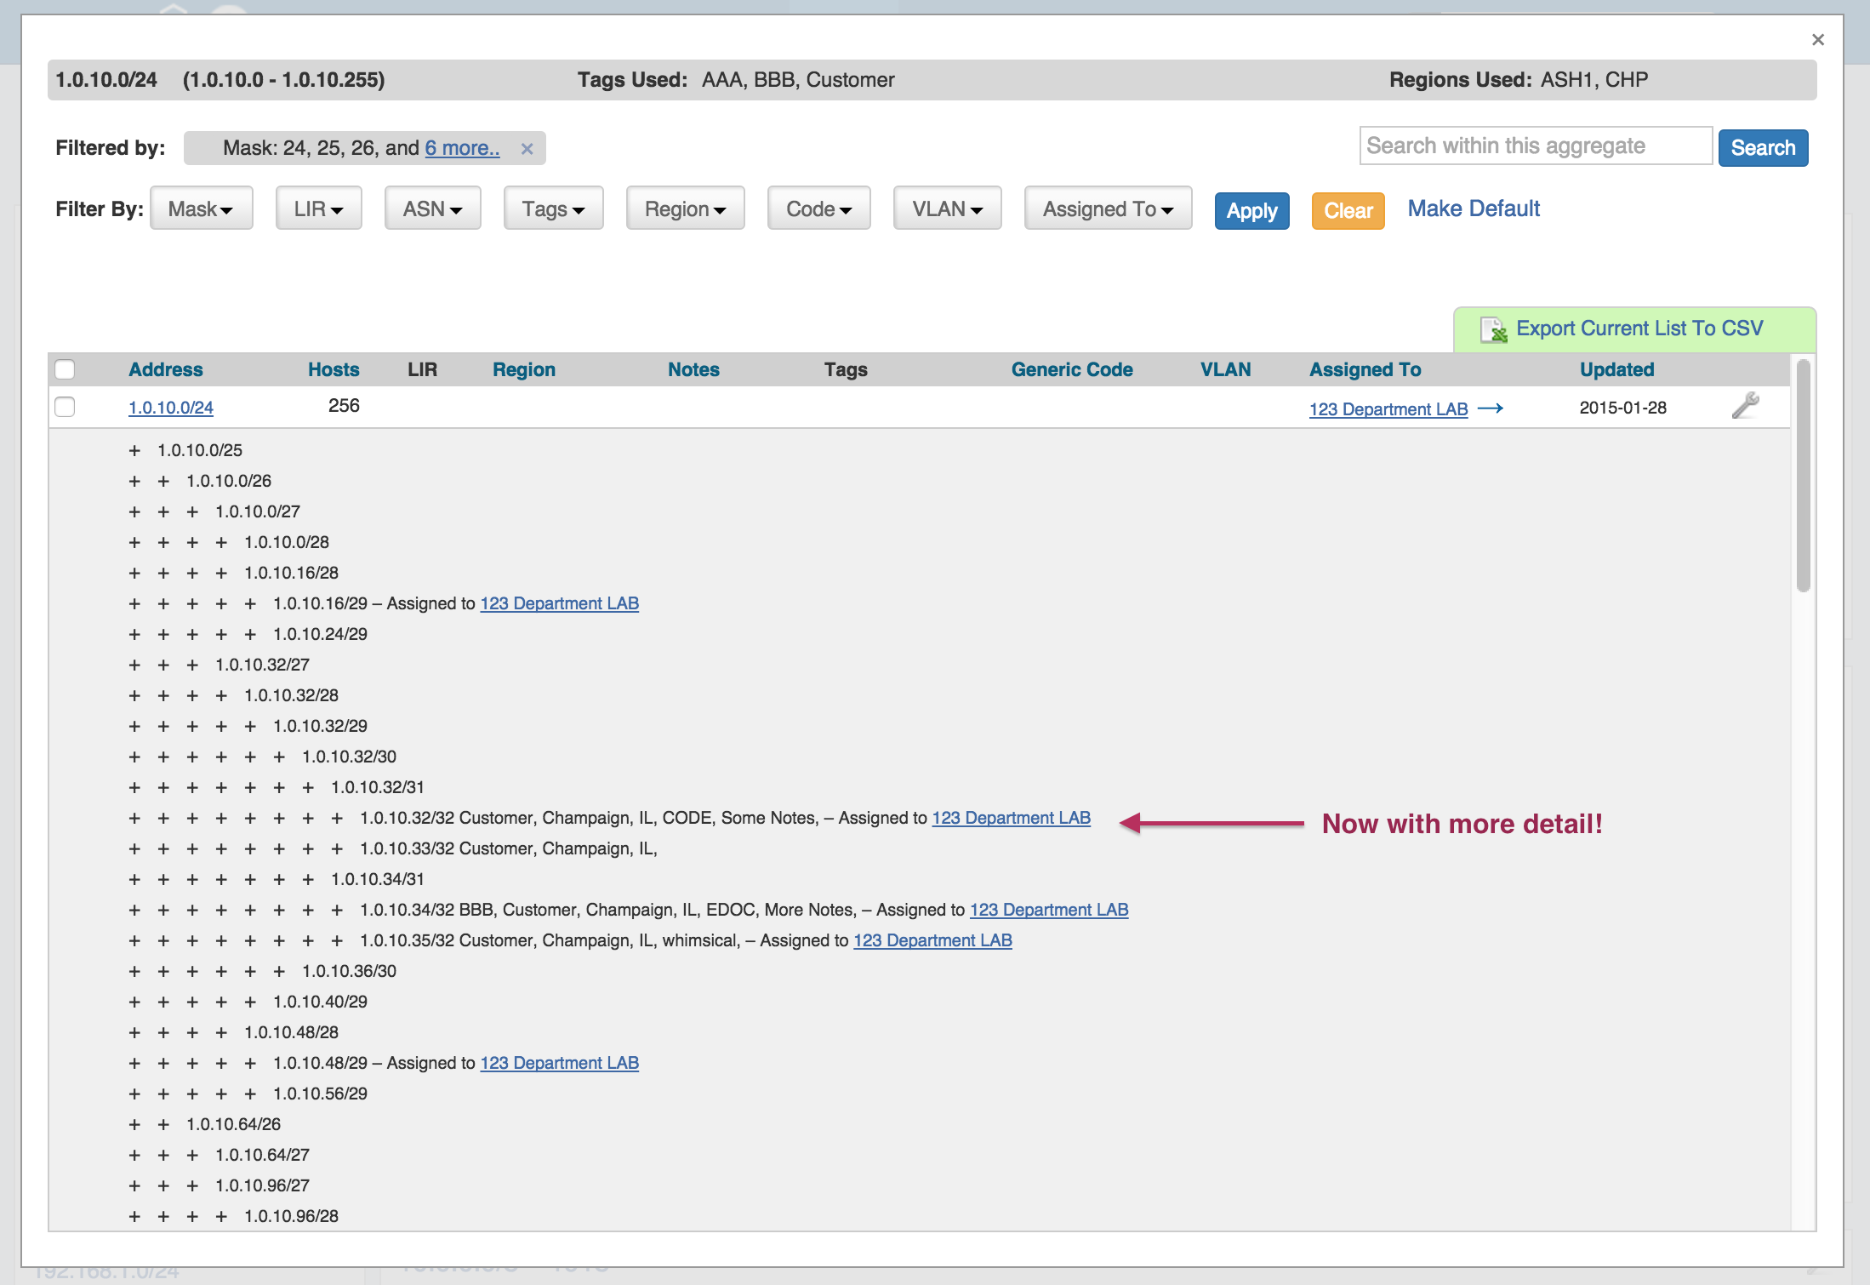Click the wrench edit icon for 1.0.10.0/24
This screenshot has height=1285, width=1870.
(1745, 405)
